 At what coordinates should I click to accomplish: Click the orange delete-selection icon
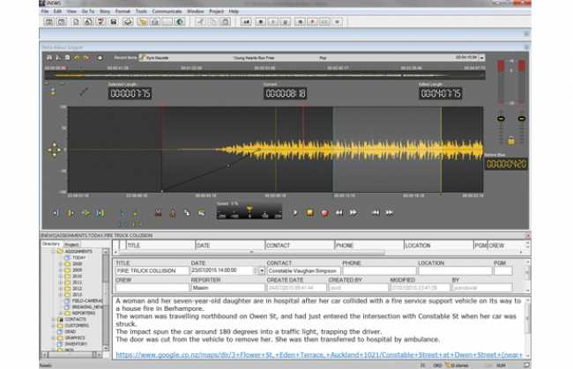point(173,213)
